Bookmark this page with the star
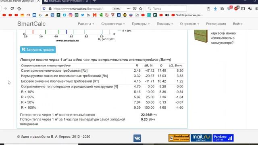Screen dimensions: 258x145 141,8
